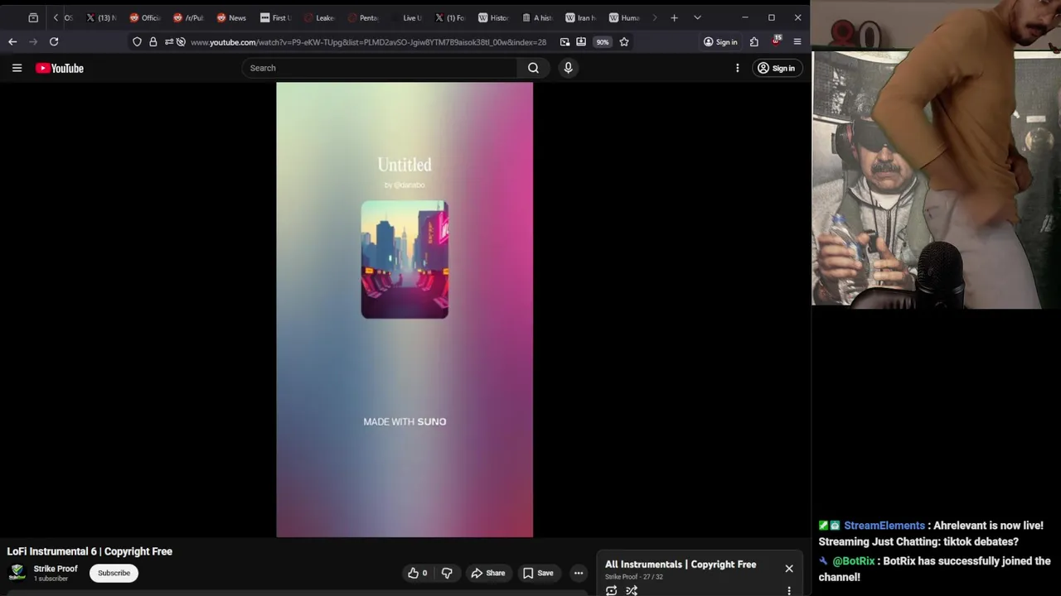Save video to a playlist
The height and width of the screenshot is (596, 1061).
click(x=538, y=573)
